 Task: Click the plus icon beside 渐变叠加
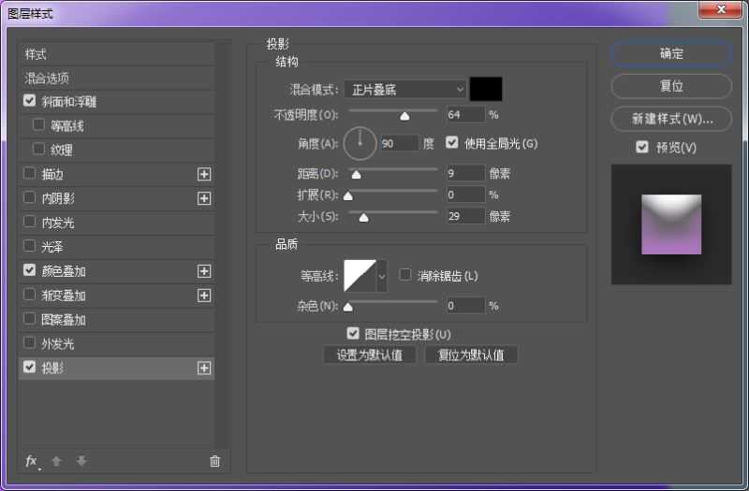pyautogui.click(x=204, y=296)
